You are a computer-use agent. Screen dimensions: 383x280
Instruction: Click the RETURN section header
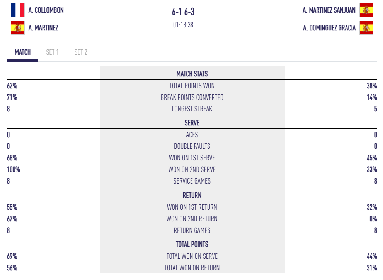192,195
